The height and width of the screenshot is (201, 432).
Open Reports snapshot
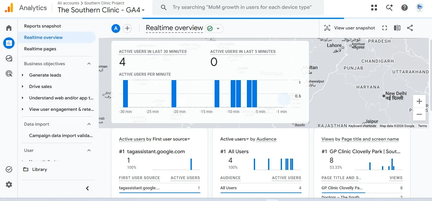[x=42, y=26]
